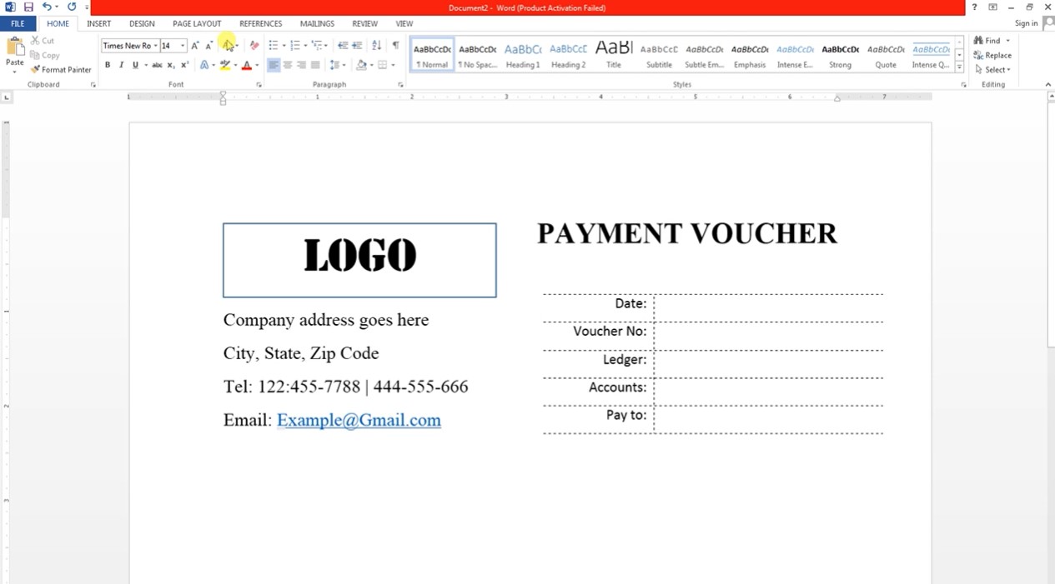Image resolution: width=1055 pixels, height=584 pixels.
Task: Toggle the show paragraph marks icon
Action: pyautogui.click(x=396, y=45)
